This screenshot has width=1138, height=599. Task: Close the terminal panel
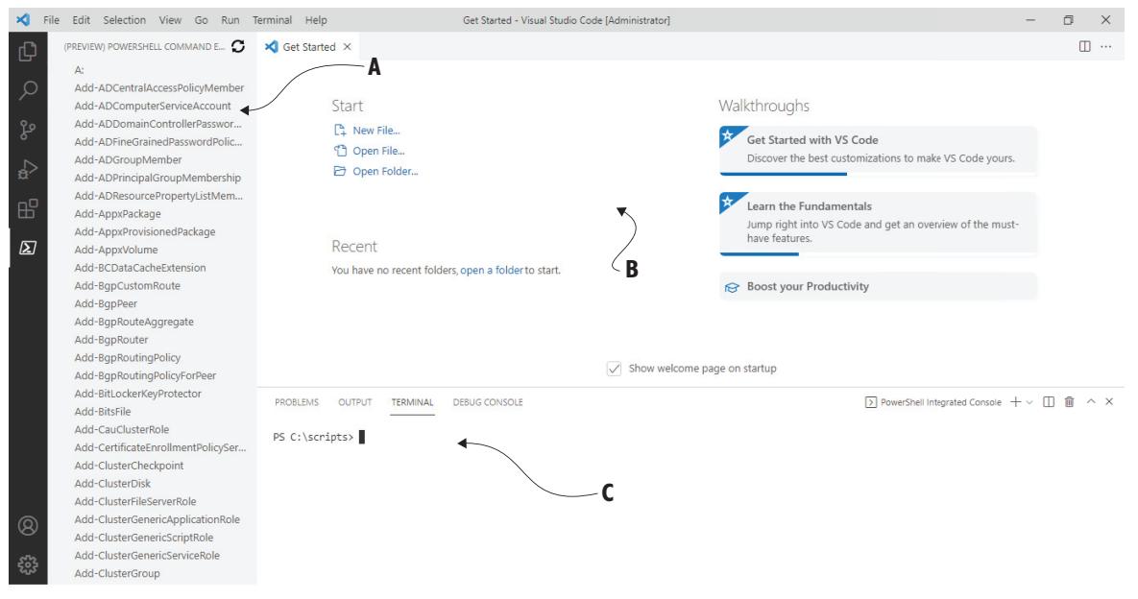[x=1109, y=402]
